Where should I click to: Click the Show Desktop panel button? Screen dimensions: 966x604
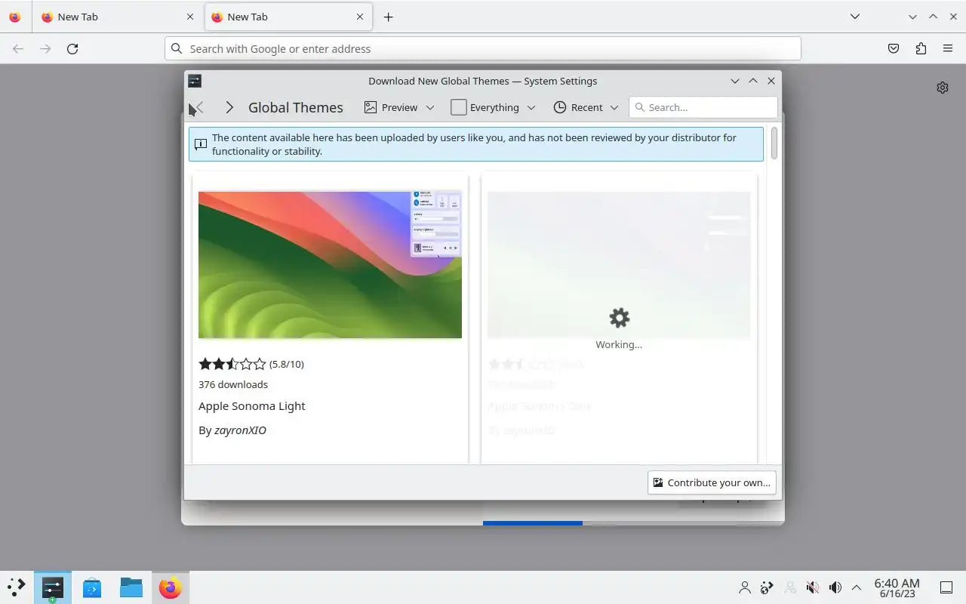946,587
